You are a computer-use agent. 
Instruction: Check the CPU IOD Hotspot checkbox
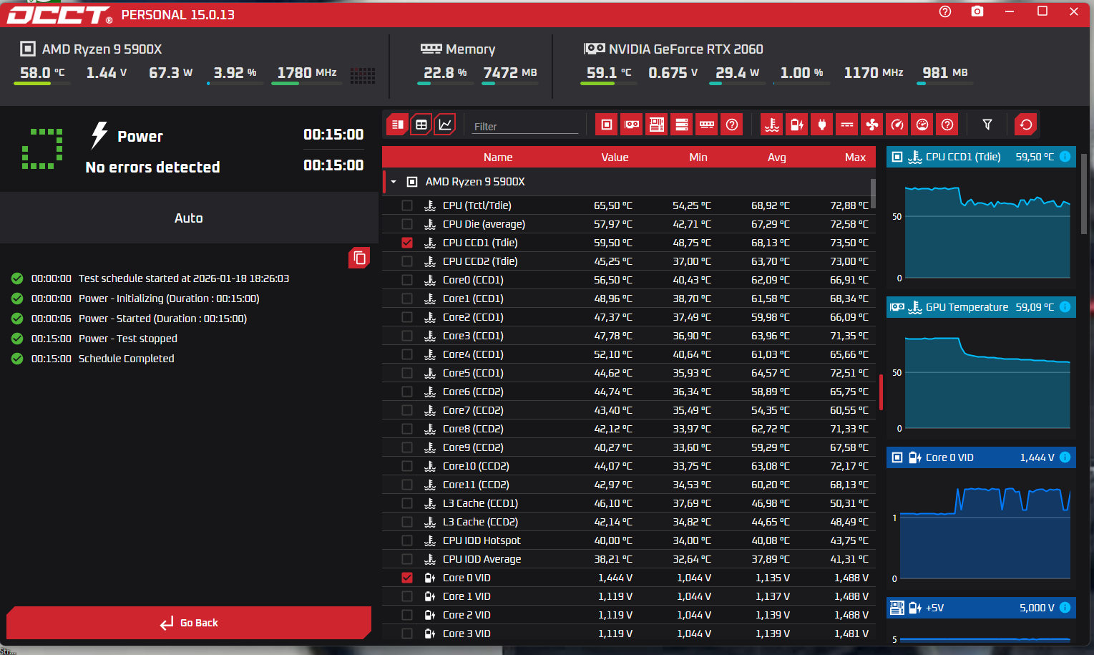407,540
